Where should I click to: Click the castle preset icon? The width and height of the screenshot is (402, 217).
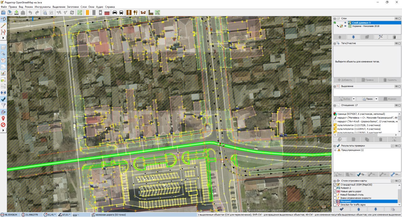[x=143, y=13]
